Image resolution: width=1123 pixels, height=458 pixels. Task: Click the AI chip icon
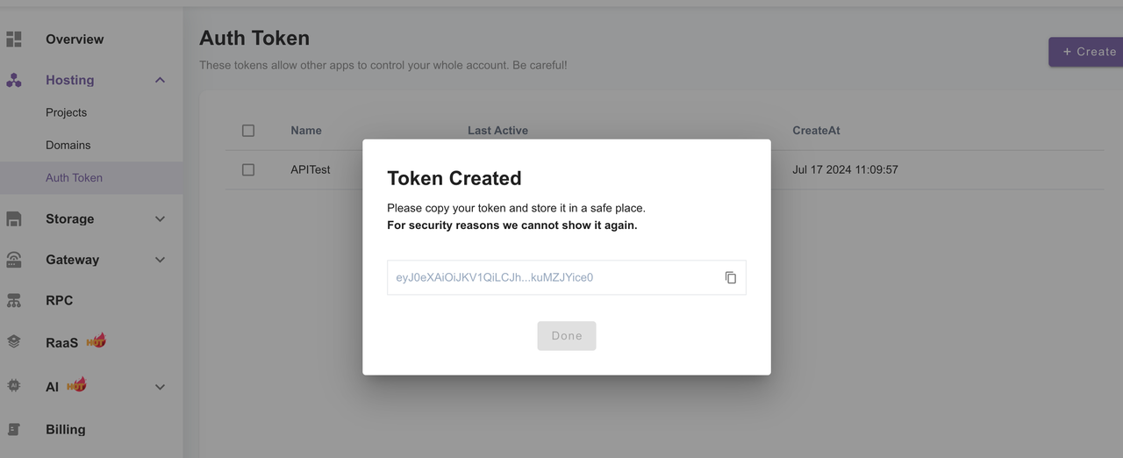14,386
